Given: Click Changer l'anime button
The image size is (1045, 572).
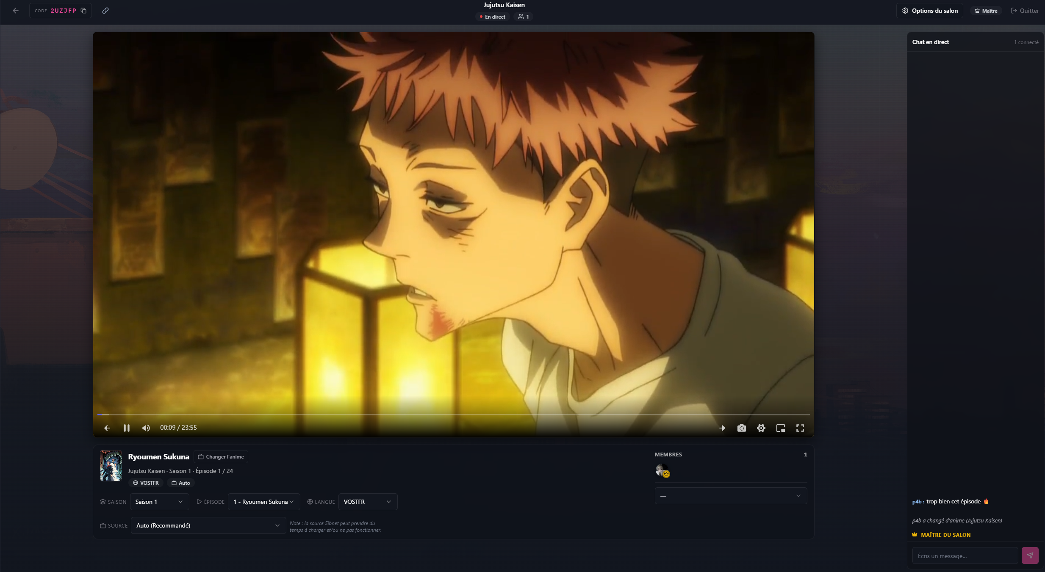Looking at the screenshot, I should tap(221, 456).
